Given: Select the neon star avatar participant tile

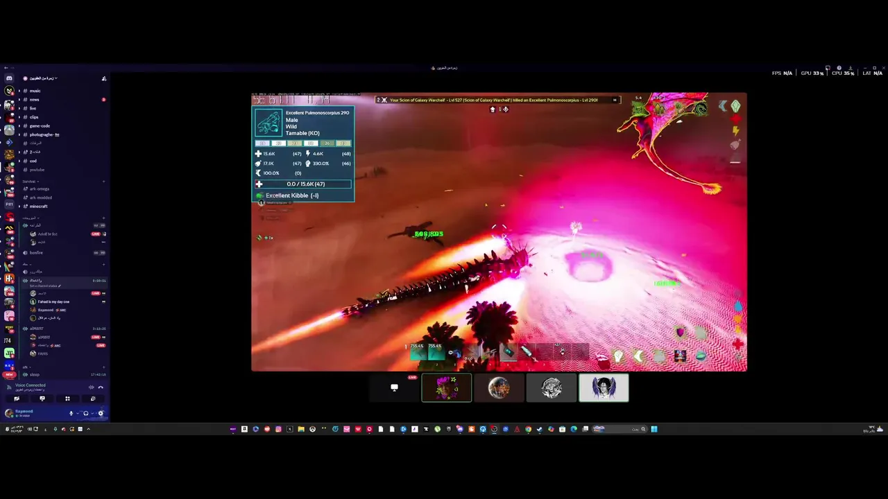Looking at the screenshot, I should (x=447, y=388).
